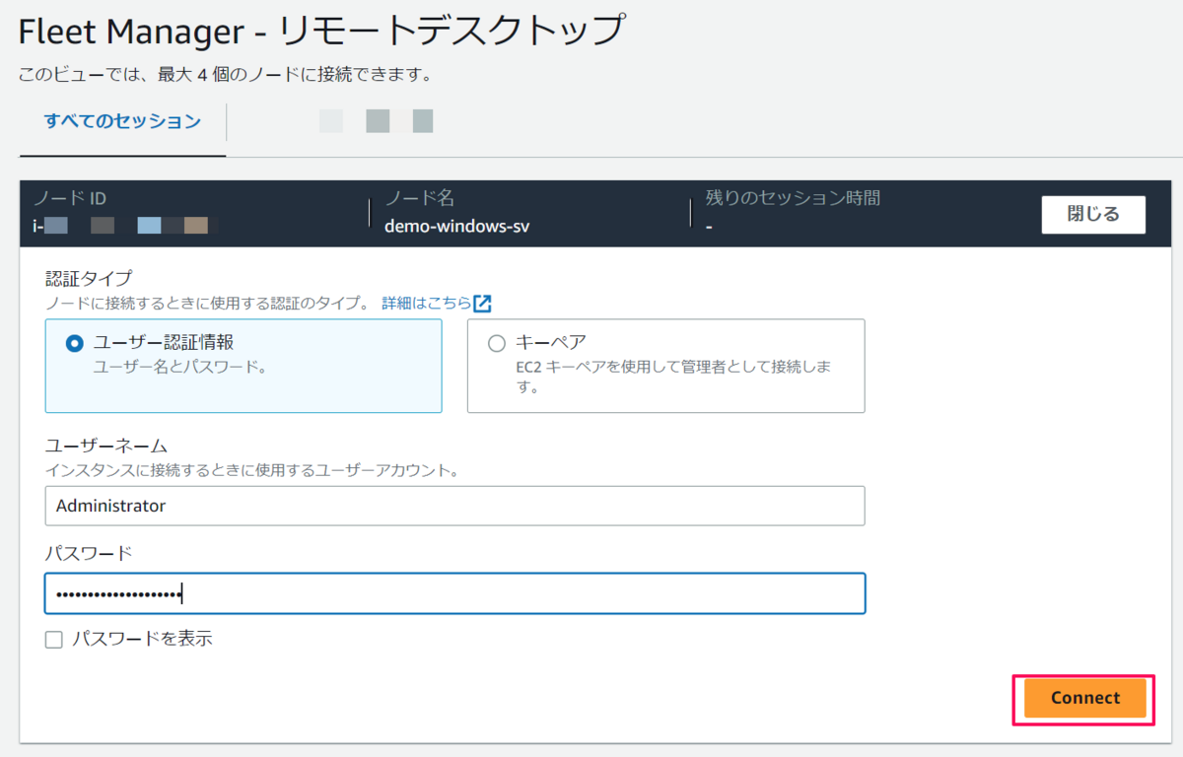Open the 詳細はこちら link
The height and width of the screenshot is (757, 1183).
pyautogui.click(x=426, y=303)
